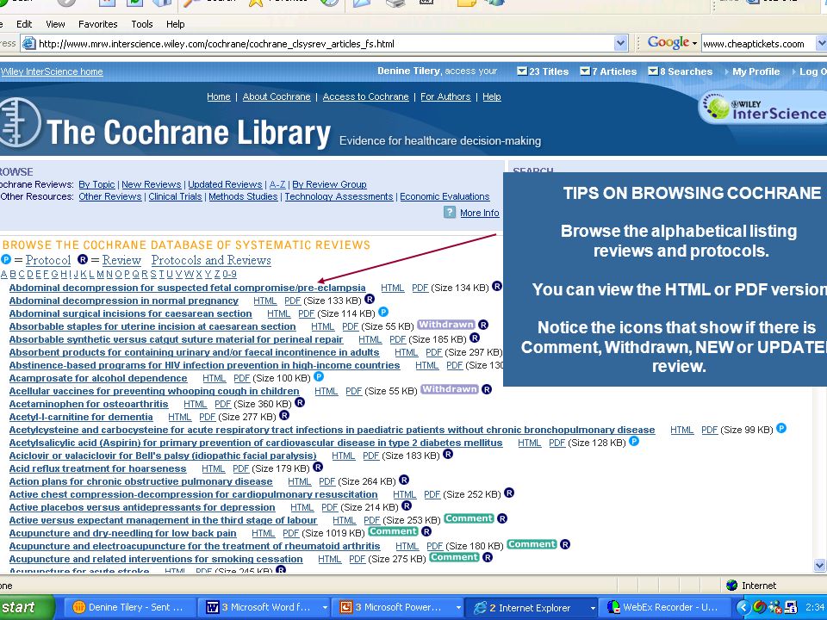The image size is (827, 620).
Task: Open HTML version of Acamprosate for alcohol dependence
Action: (215, 378)
